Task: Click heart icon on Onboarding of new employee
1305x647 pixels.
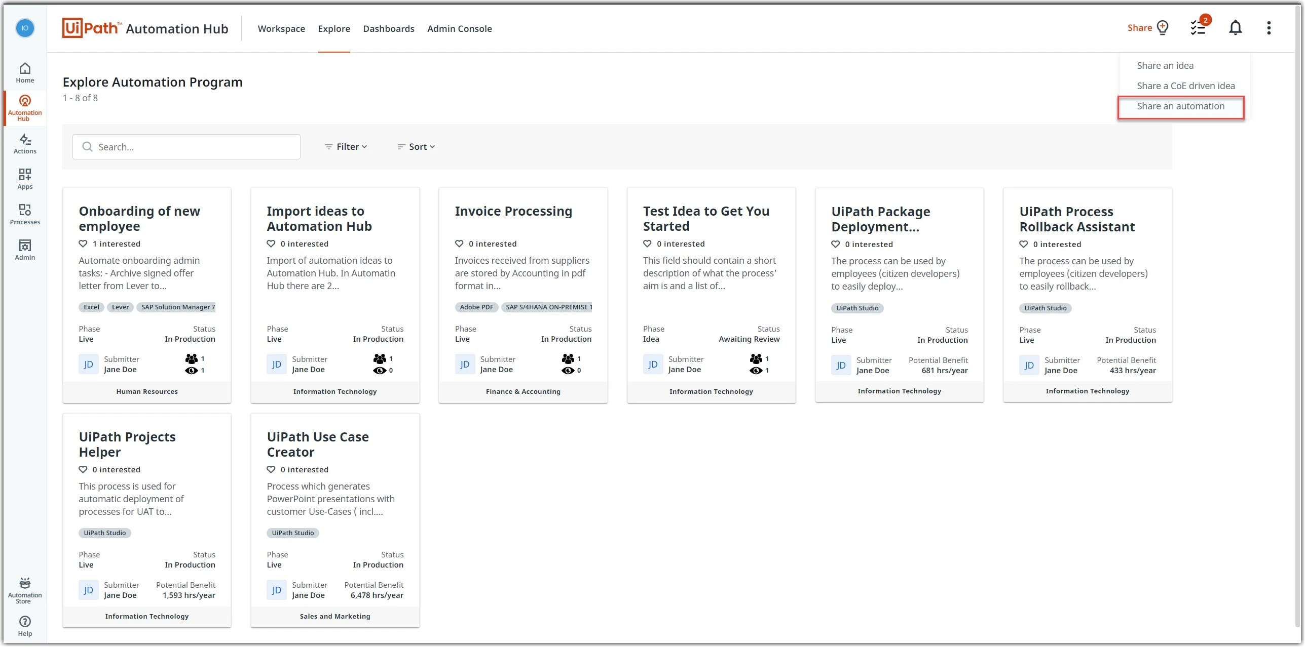Action: (83, 244)
